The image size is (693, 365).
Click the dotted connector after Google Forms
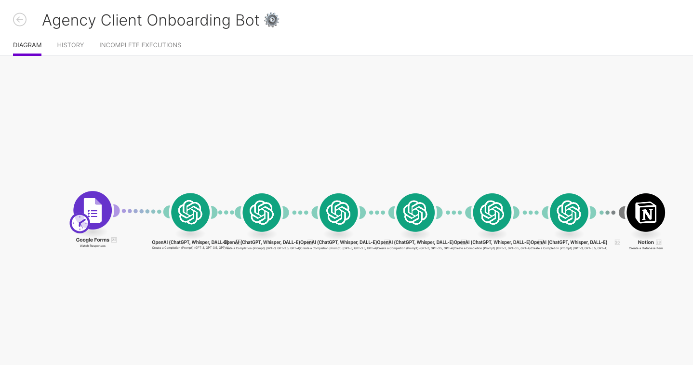coord(141,211)
